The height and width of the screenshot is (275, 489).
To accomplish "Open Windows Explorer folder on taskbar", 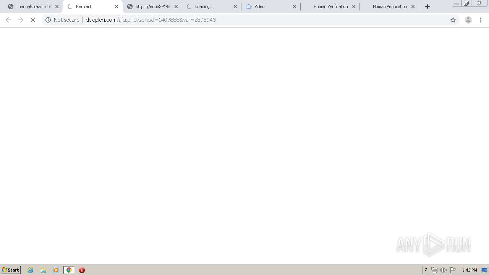I will (x=43, y=270).
